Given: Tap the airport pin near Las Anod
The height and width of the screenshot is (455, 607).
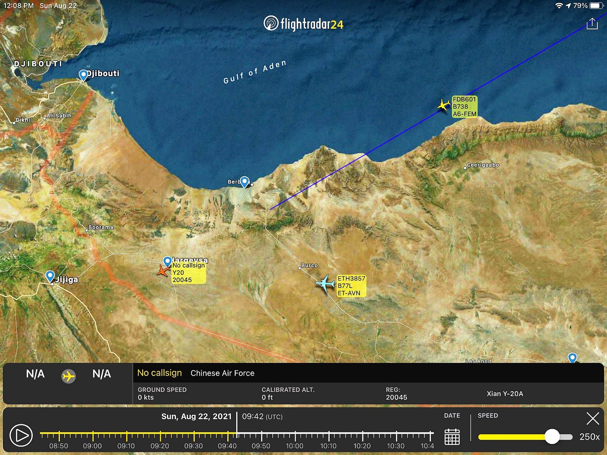Looking at the screenshot, I should point(572,358).
